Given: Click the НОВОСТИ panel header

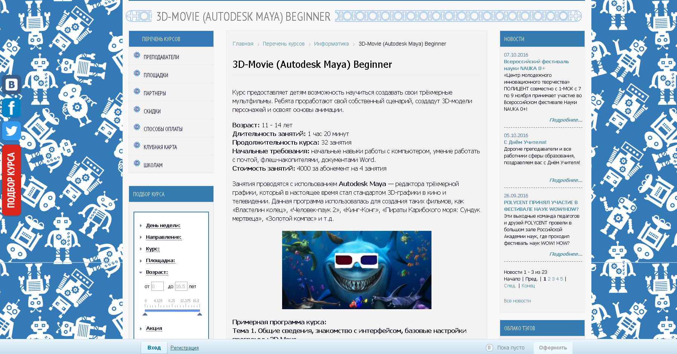Looking at the screenshot, I should [x=542, y=39].
